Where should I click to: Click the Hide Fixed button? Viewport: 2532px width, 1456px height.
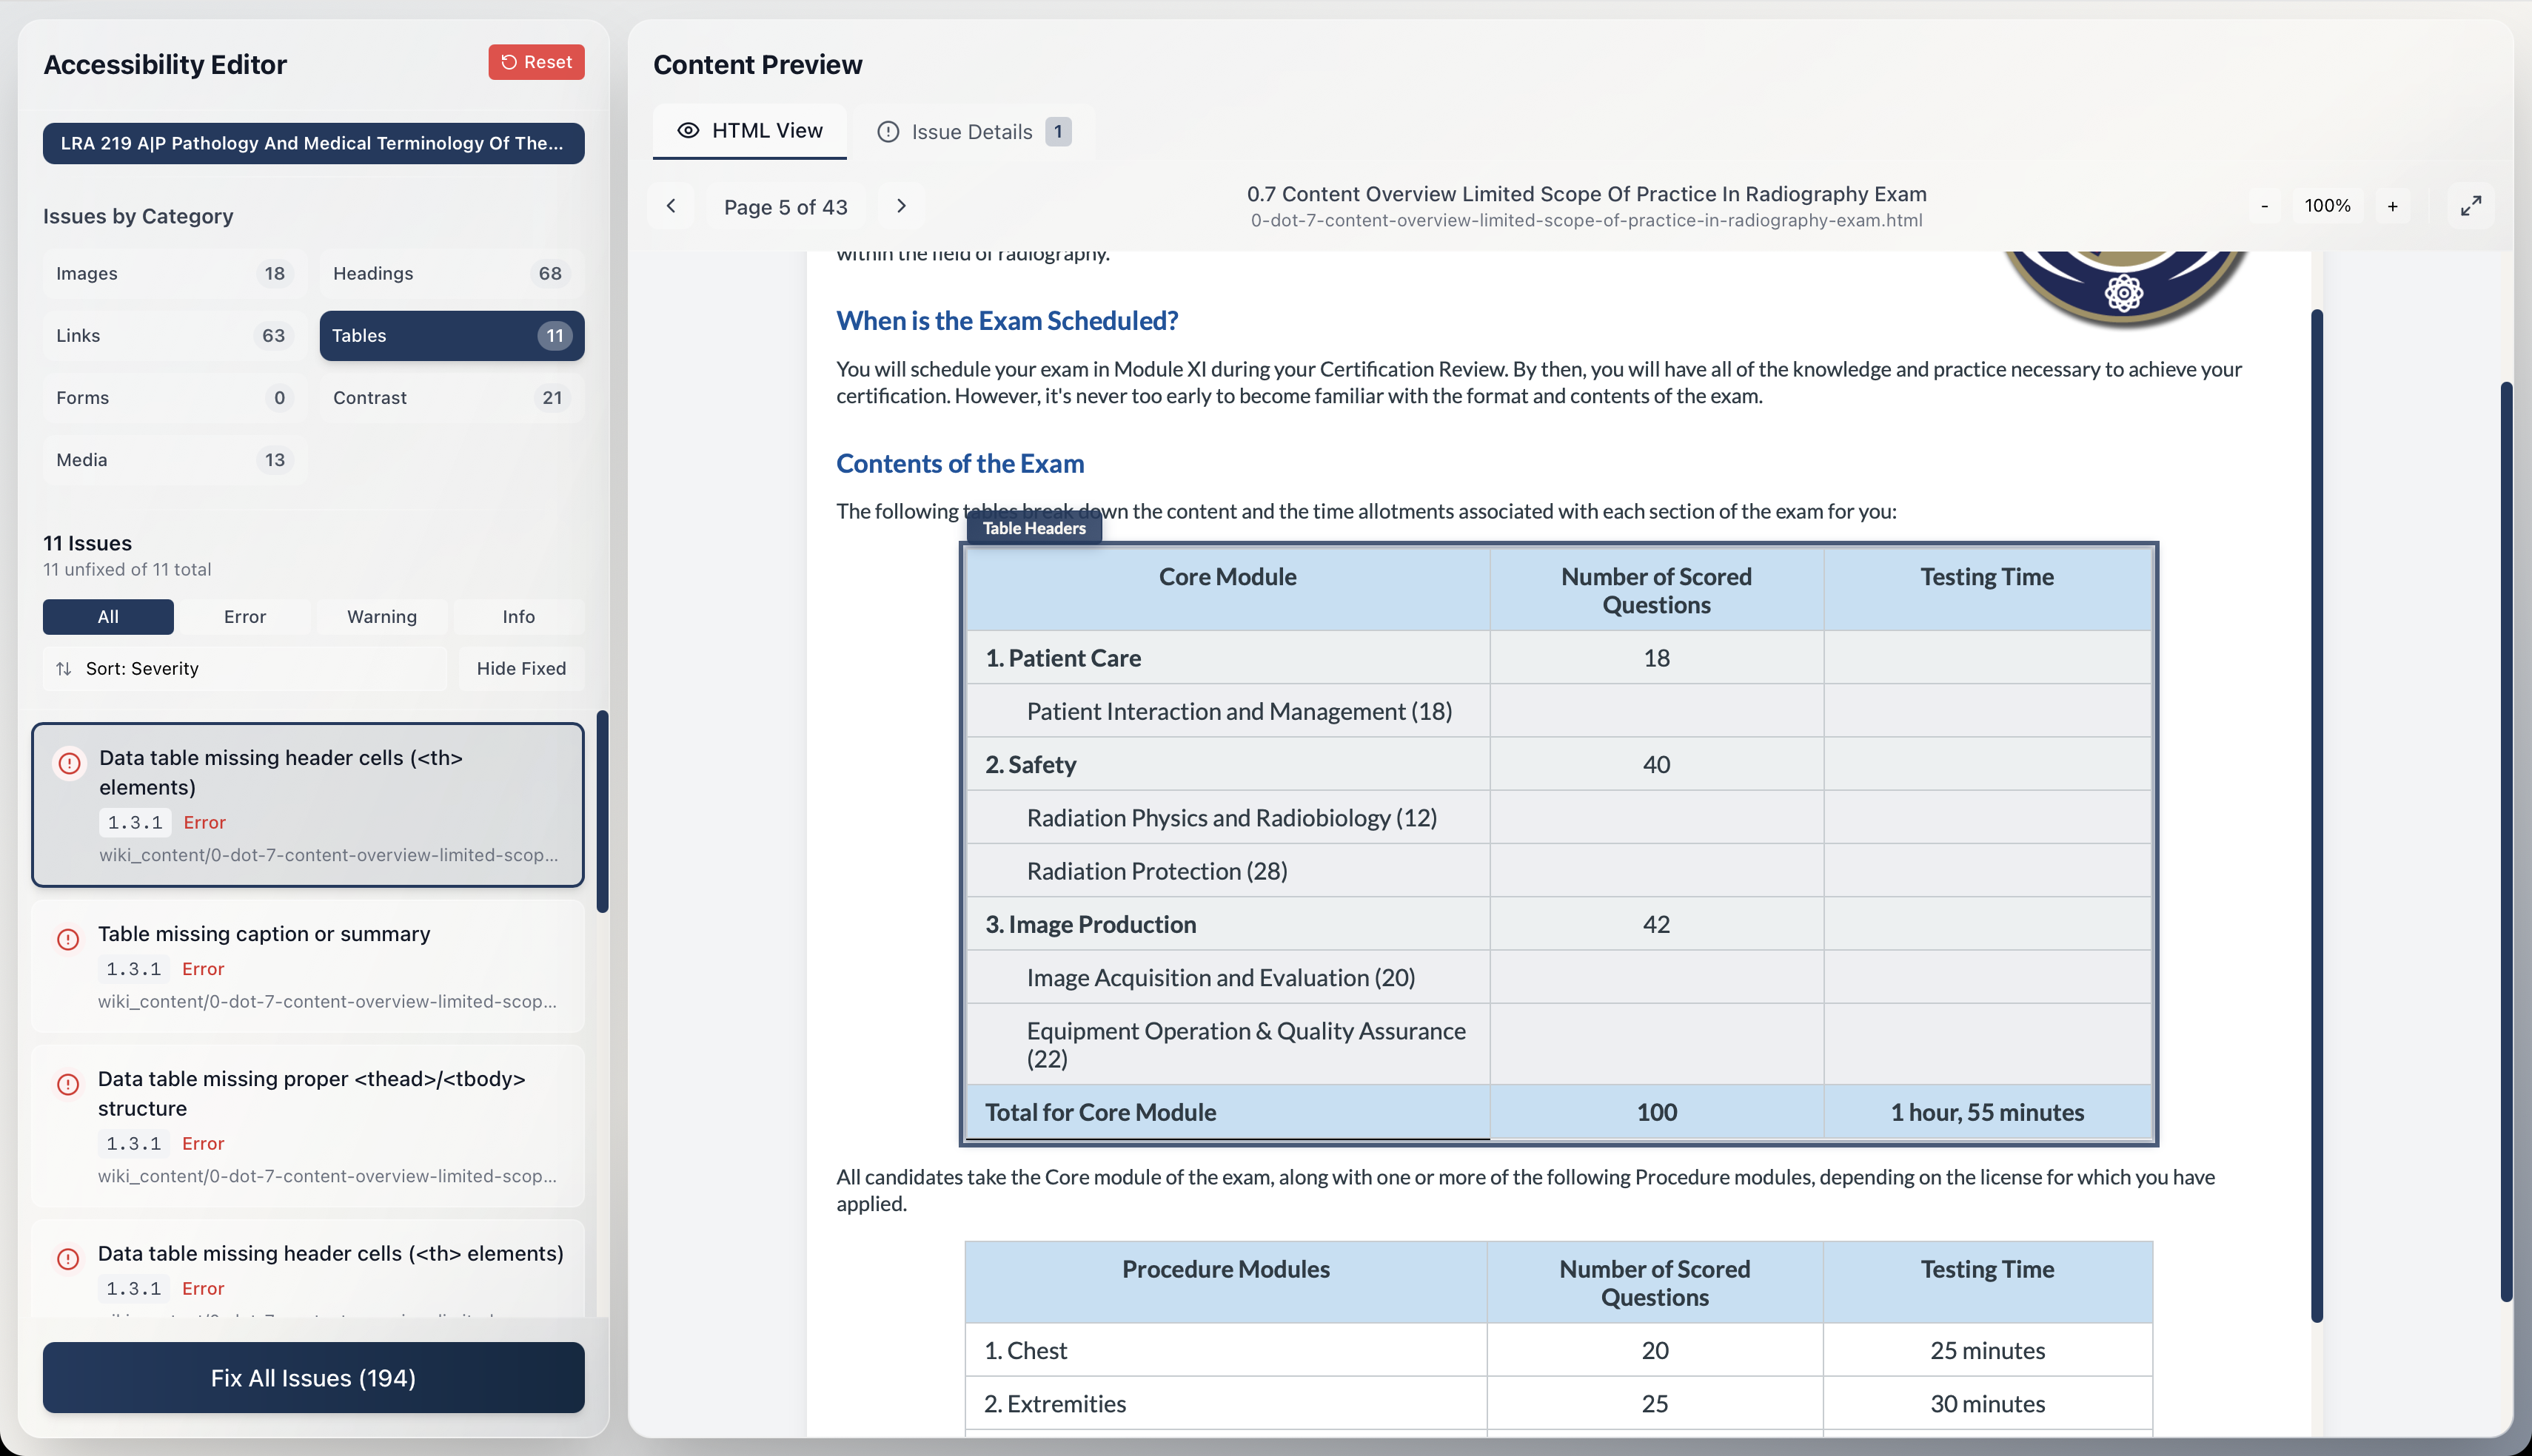point(520,668)
